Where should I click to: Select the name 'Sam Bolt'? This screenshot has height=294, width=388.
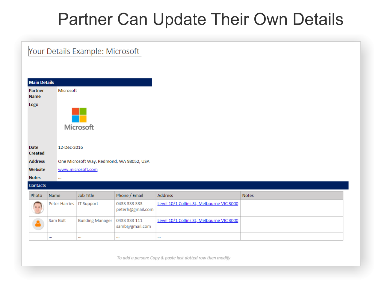[57, 220]
